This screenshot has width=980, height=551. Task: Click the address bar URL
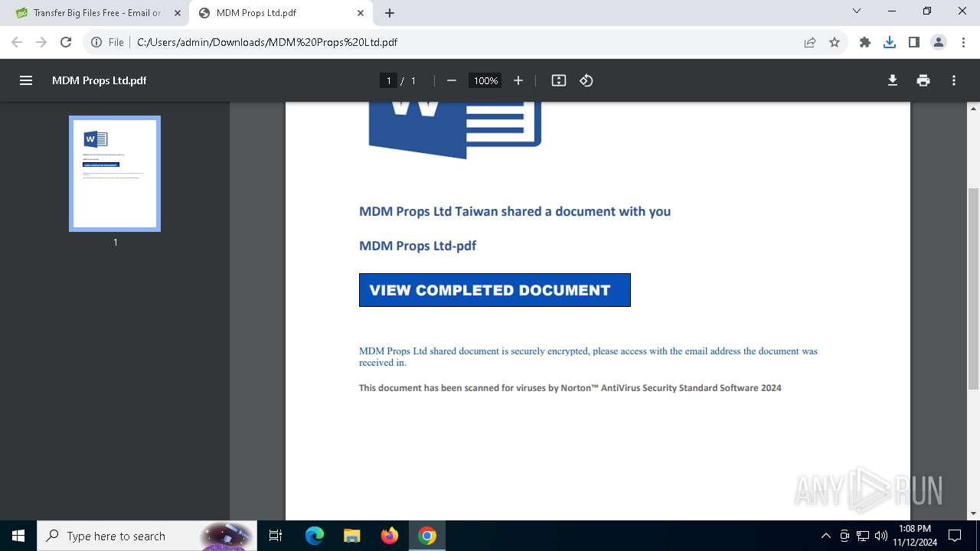[267, 42]
